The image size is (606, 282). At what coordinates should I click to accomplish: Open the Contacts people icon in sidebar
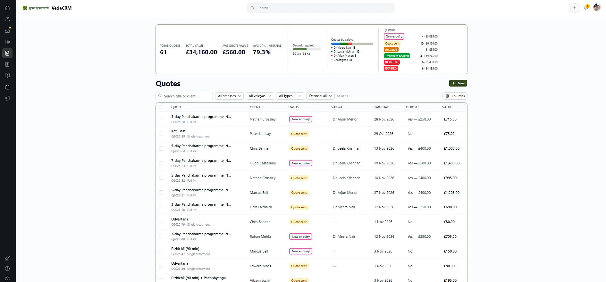[7, 19]
